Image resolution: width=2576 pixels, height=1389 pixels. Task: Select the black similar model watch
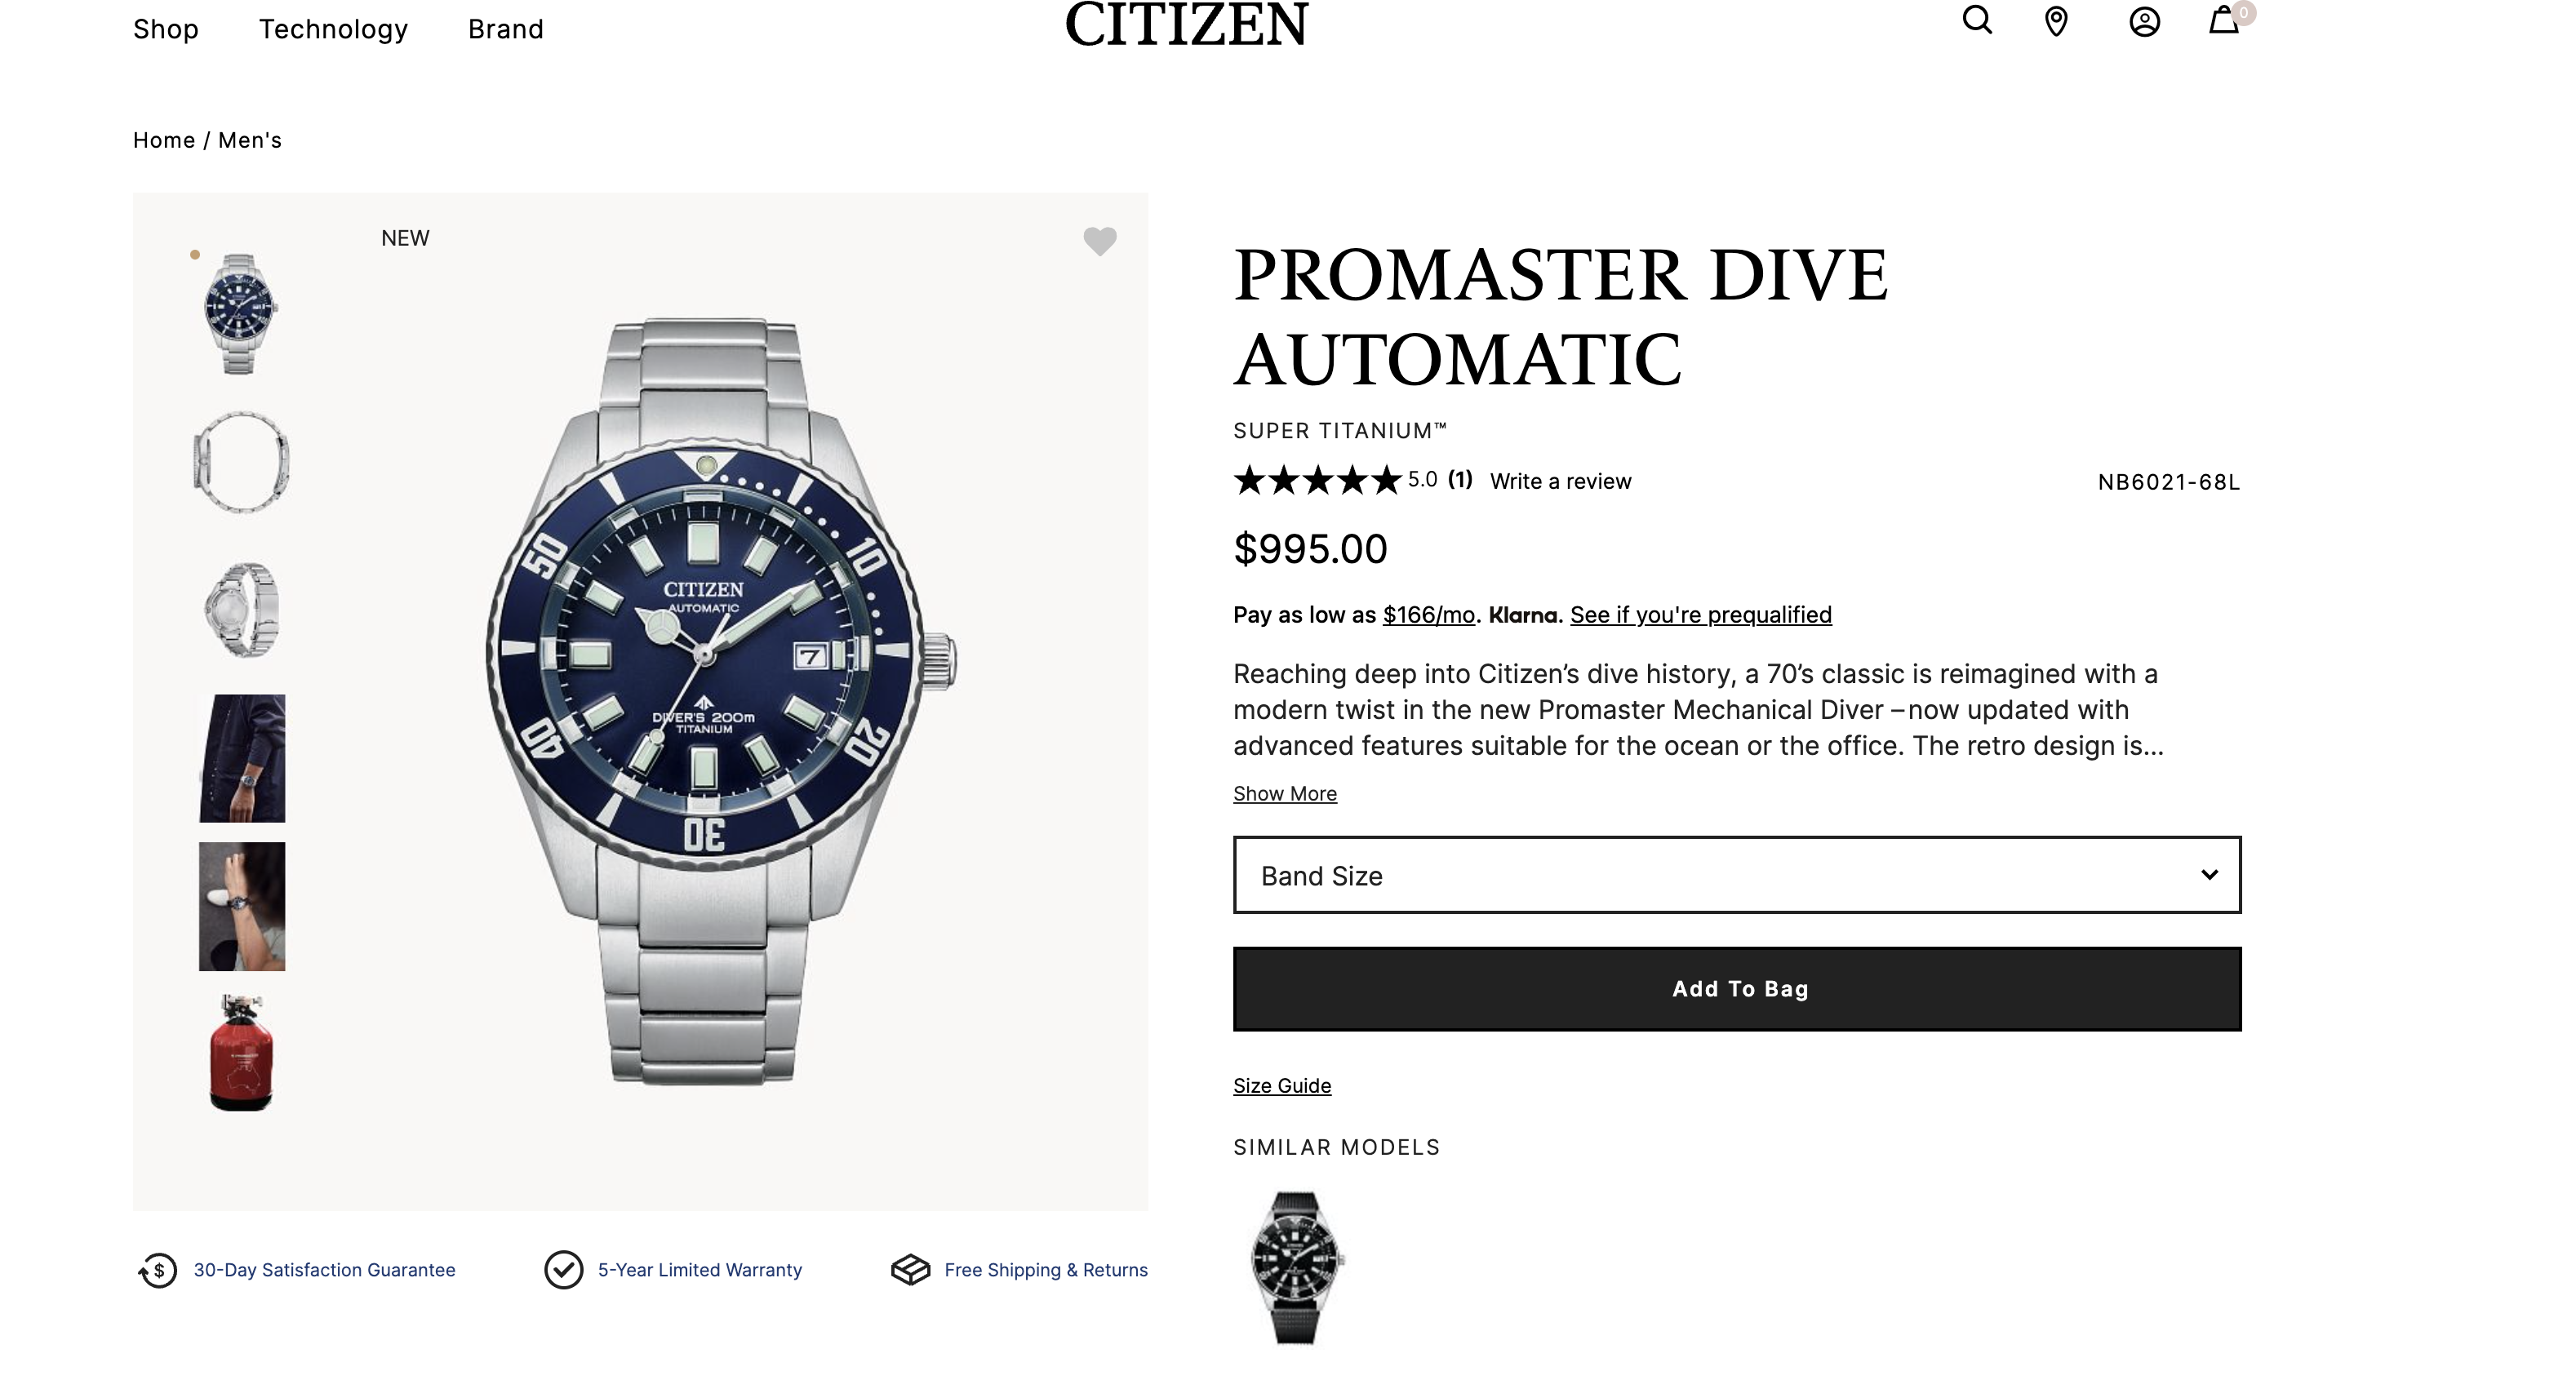tap(1296, 1267)
